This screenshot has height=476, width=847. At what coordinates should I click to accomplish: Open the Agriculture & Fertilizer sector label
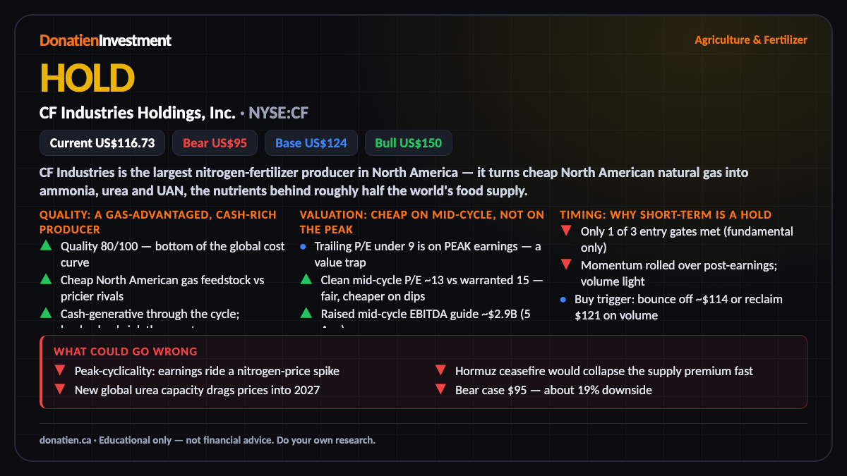(x=751, y=39)
